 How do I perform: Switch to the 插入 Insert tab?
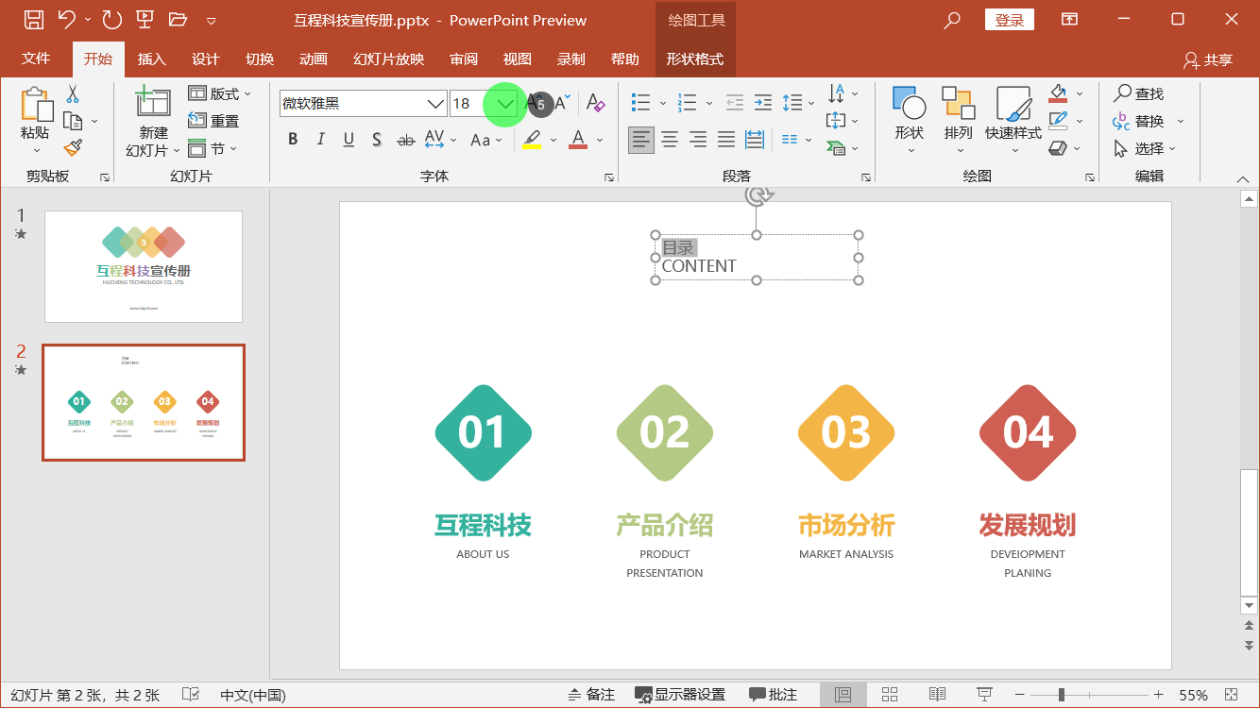pos(151,59)
